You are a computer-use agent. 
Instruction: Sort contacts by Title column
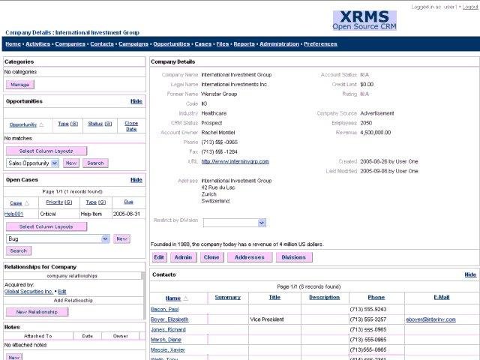click(x=274, y=298)
